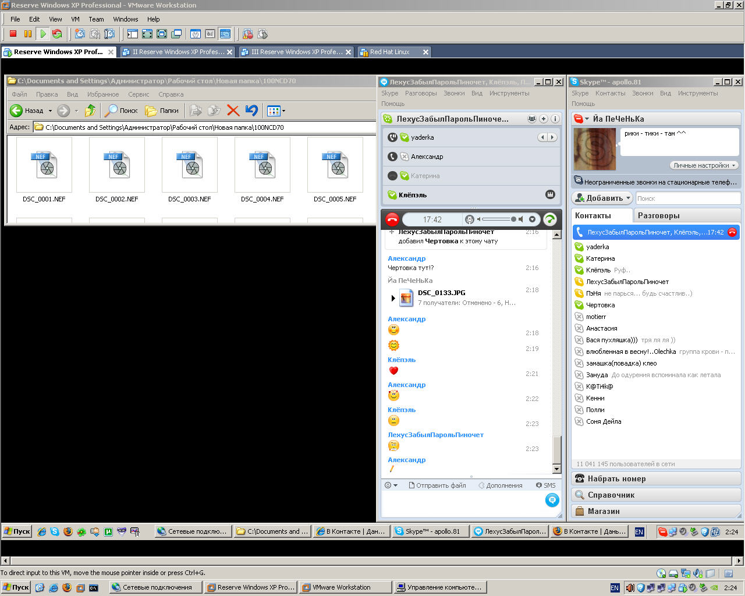Screen dimensions: 745x596
Task: Click Отправить файл in the chat toolbar
Action: tap(437, 485)
